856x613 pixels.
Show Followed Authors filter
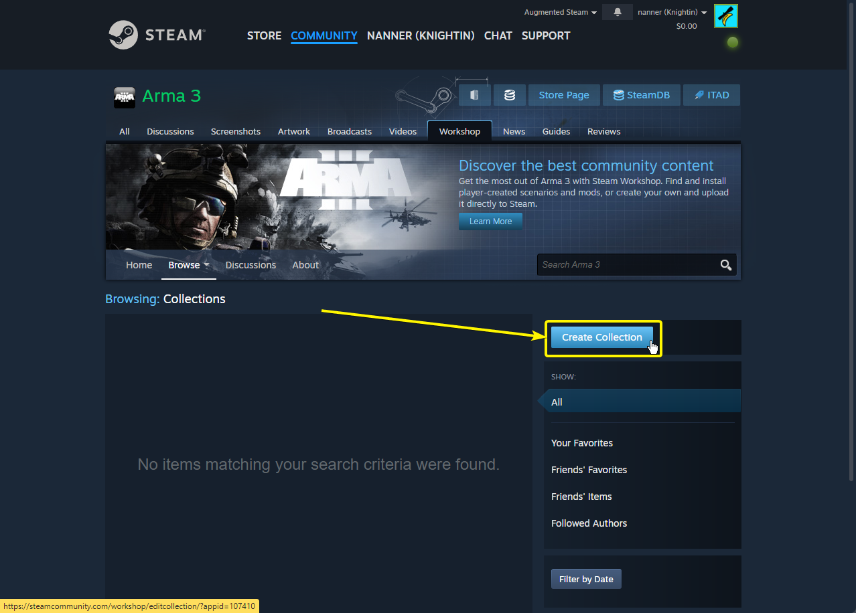click(x=589, y=523)
